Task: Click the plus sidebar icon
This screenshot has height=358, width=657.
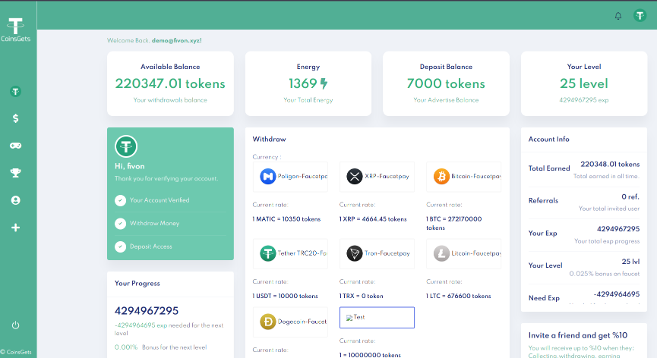Action: point(15,228)
